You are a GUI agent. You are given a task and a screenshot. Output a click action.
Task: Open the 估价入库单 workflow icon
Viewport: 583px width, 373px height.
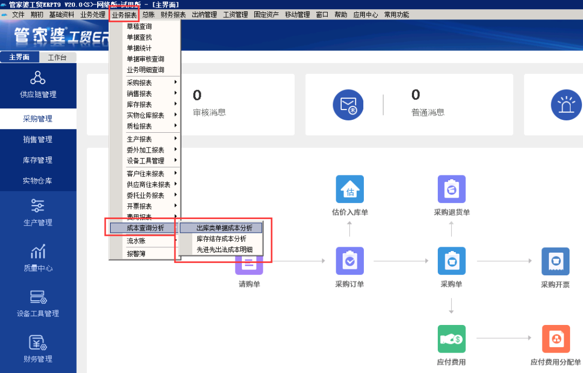[349, 189]
